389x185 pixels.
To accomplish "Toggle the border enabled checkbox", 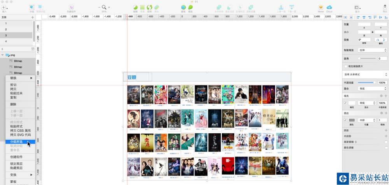I will tap(345, 120).
